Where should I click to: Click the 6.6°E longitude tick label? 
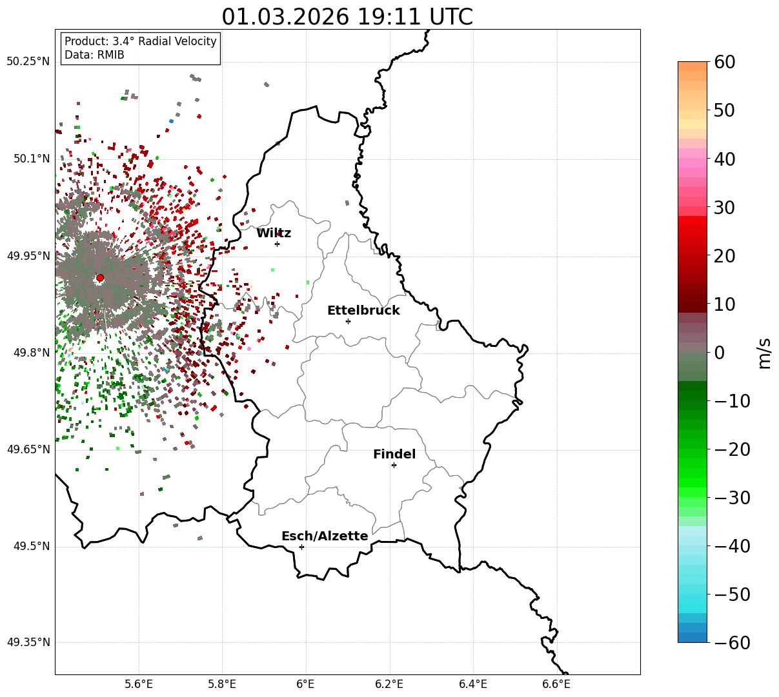click(556, 685)
